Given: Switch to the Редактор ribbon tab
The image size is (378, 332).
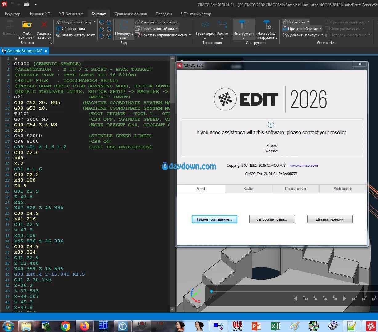Looking at the screenshot, I should pyautogui.click(x=13, y=14).
